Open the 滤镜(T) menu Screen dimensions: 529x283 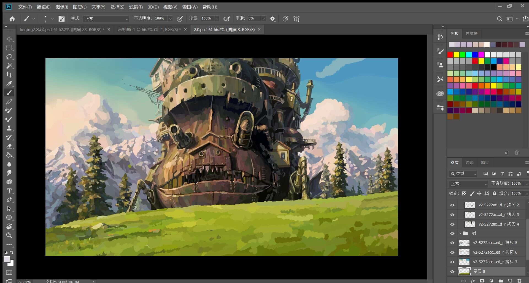136,7
